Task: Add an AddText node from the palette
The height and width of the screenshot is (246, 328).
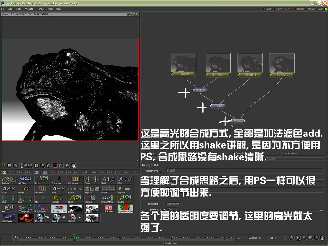Action: 26,180
